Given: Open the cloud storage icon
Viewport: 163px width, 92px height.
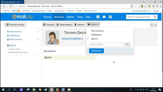Looking at the screenshot, I should coord(104,17).
